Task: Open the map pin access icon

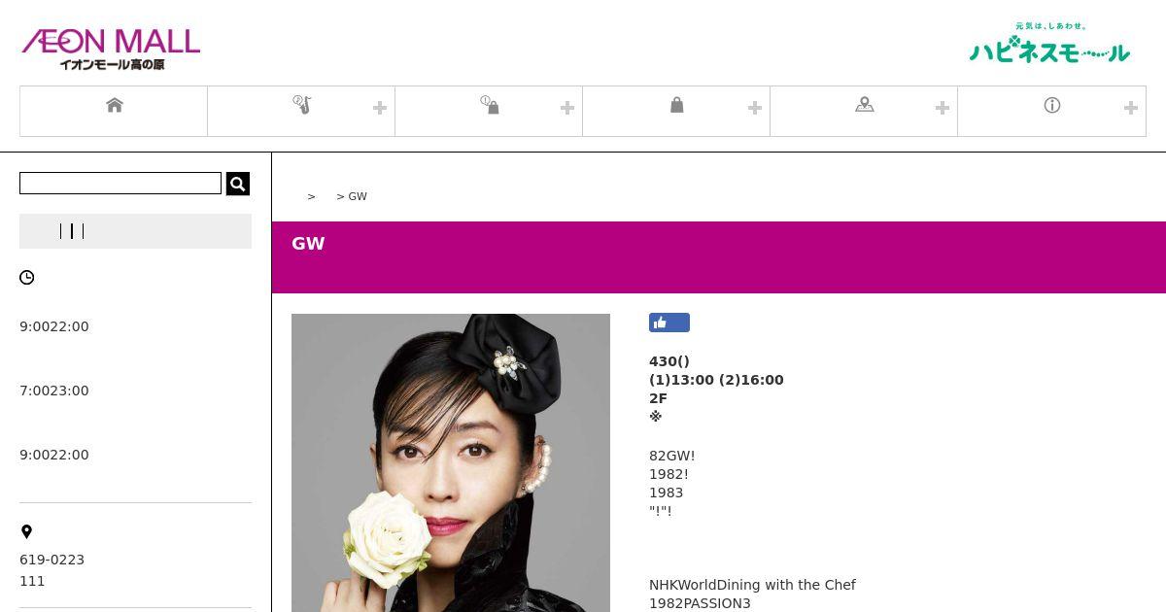Action: [x=865, y=105]
